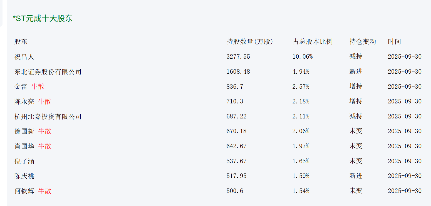Image resolution: width=431 pixels, height=206 pixels.
Task: Open shareholder 祝昌人 link
Action: pos(24,57)
